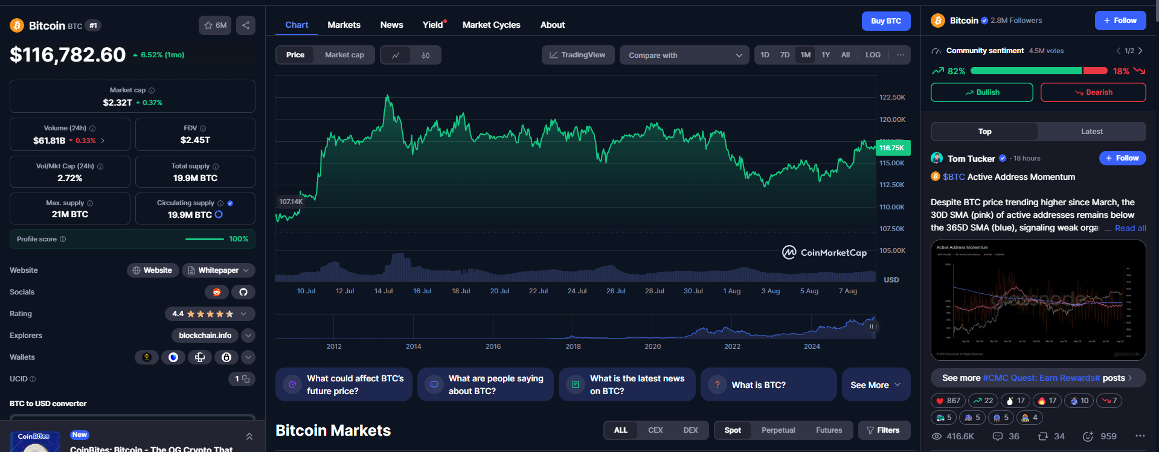The height and width of the screenshot is (452, 1159).
Task: Click the bearish arrow reaction showing 7
Action: (x=1109, y=401)
